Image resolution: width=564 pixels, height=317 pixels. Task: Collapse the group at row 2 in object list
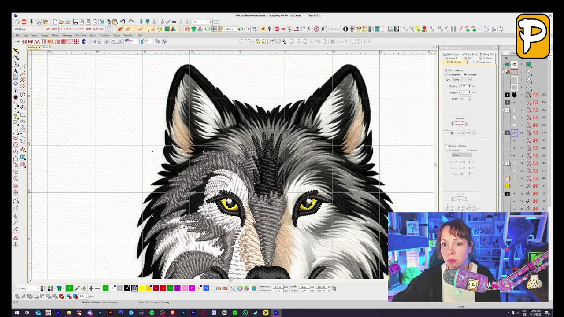503,72
